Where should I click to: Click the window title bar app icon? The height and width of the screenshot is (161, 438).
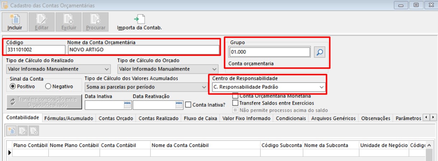point(5,5)
